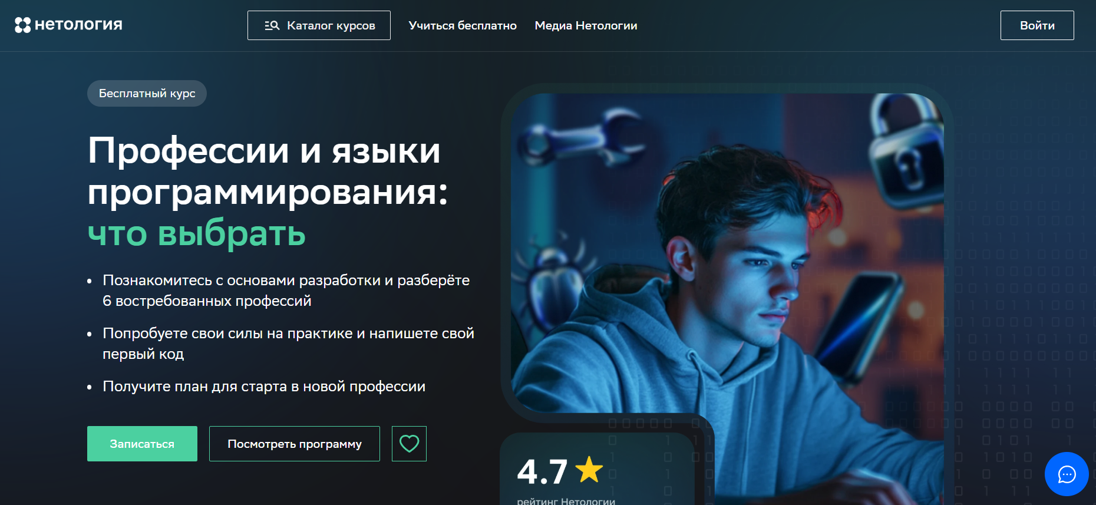This screenshot has height=505, width=1096.
Task: Open Медиа Нетологии section
Action: click(x=586, y=25)
